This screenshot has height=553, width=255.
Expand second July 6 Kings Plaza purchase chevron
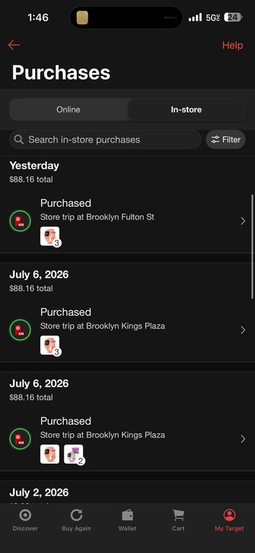tap(243, 439)
